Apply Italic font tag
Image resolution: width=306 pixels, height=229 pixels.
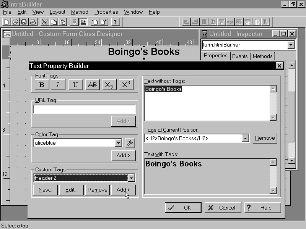(58, 85)
